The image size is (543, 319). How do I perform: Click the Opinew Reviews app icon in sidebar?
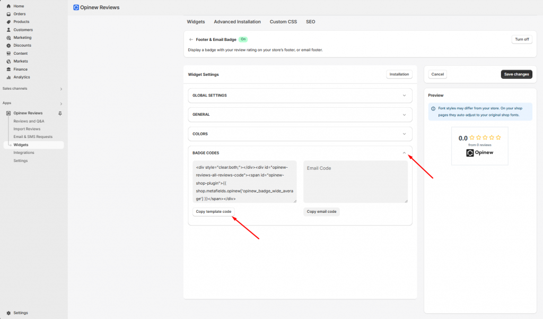coord(8,113)
